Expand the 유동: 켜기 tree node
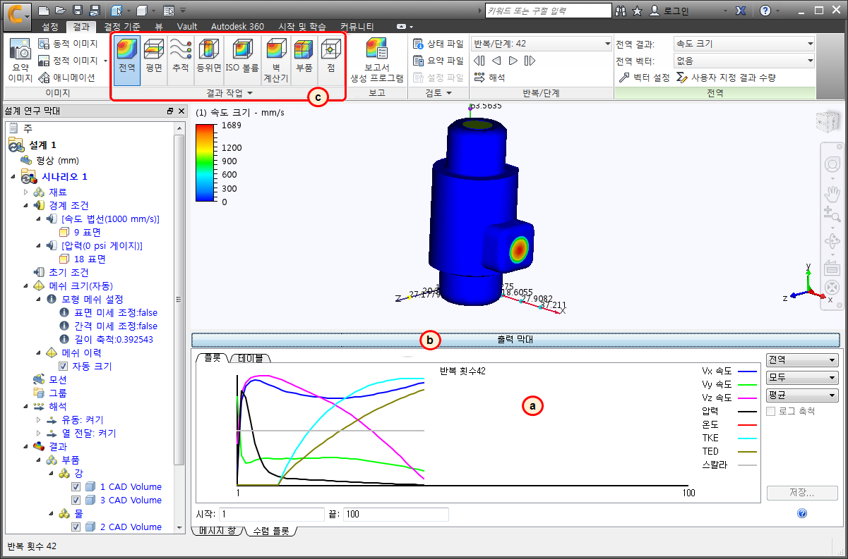The image size is (848, 559). (x=40, y=420)
